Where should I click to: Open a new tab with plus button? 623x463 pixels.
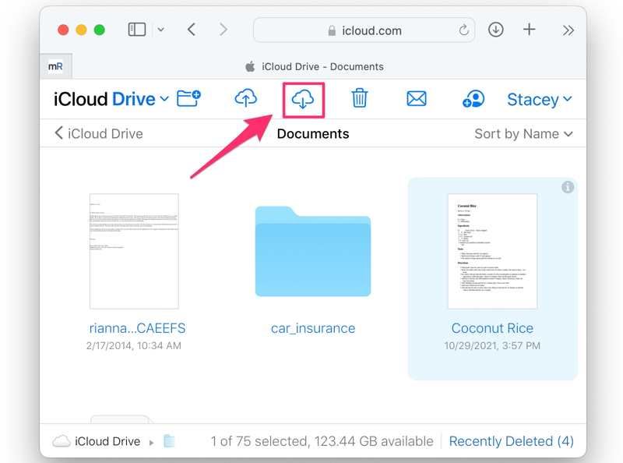point(530,30)
